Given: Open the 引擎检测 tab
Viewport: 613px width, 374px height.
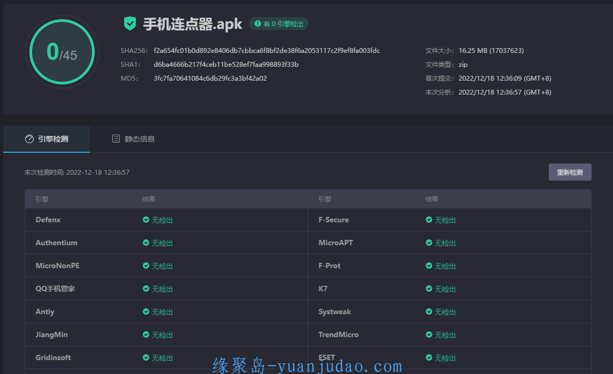Looking at the screenshot, I should pyautogui.click(x=47, y=139).
